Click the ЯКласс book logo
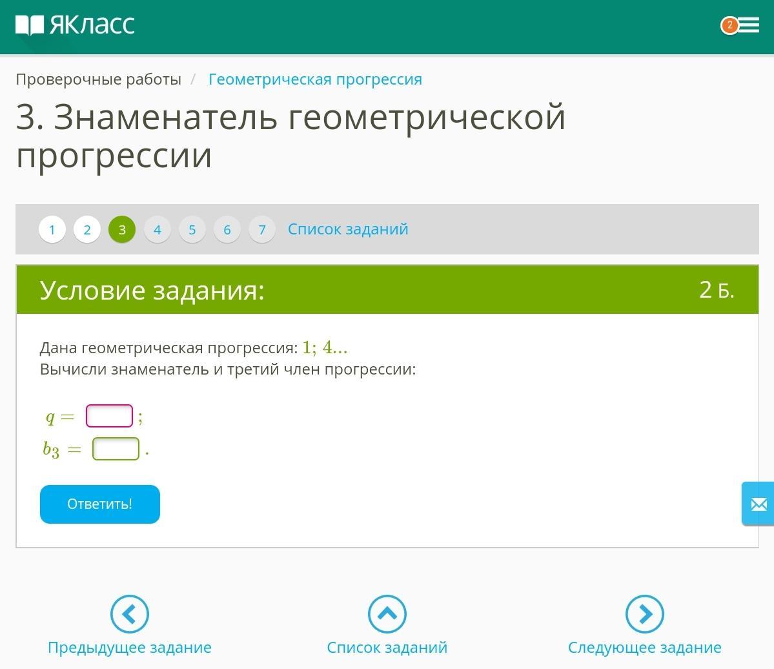Image resolution: width=774 pixels, height=669 pixels. click(x=75, y=25)
